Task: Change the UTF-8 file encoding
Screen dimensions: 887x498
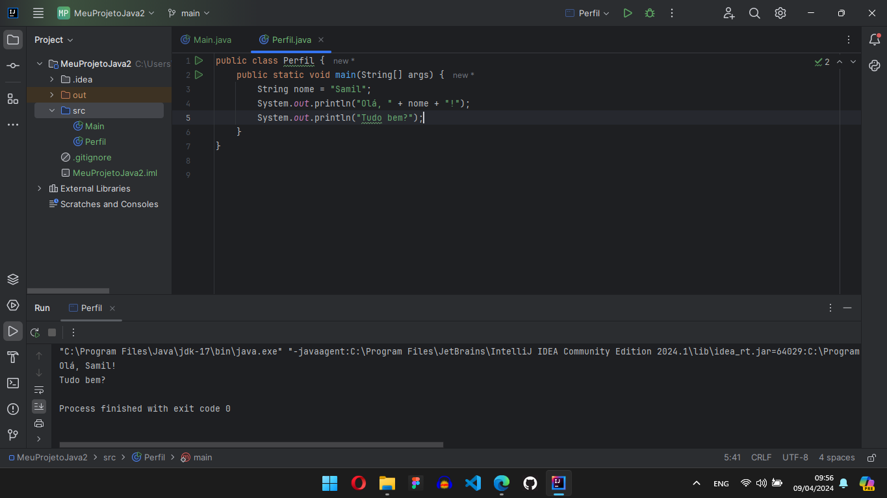Action: 795,458
